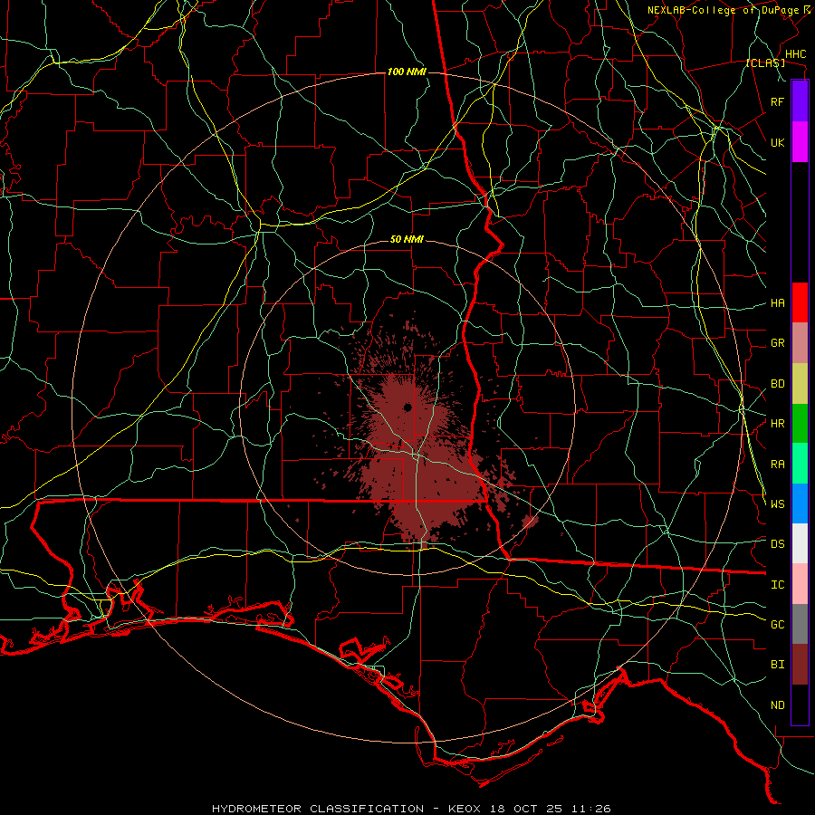Click the blue WS legend swatch
The image size is (815, 815).
pyautogui.click(x=800, y=503)
